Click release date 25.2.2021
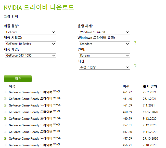The image size is (166, 148). point(149,92)
